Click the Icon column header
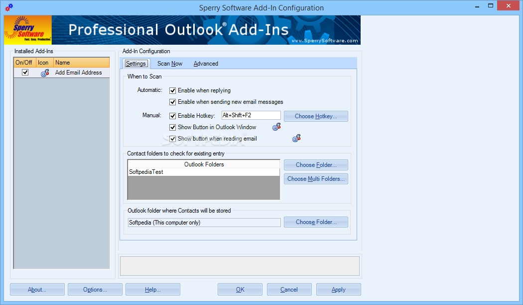Viewport: 523px width, 305px height. tap(45, 63)
